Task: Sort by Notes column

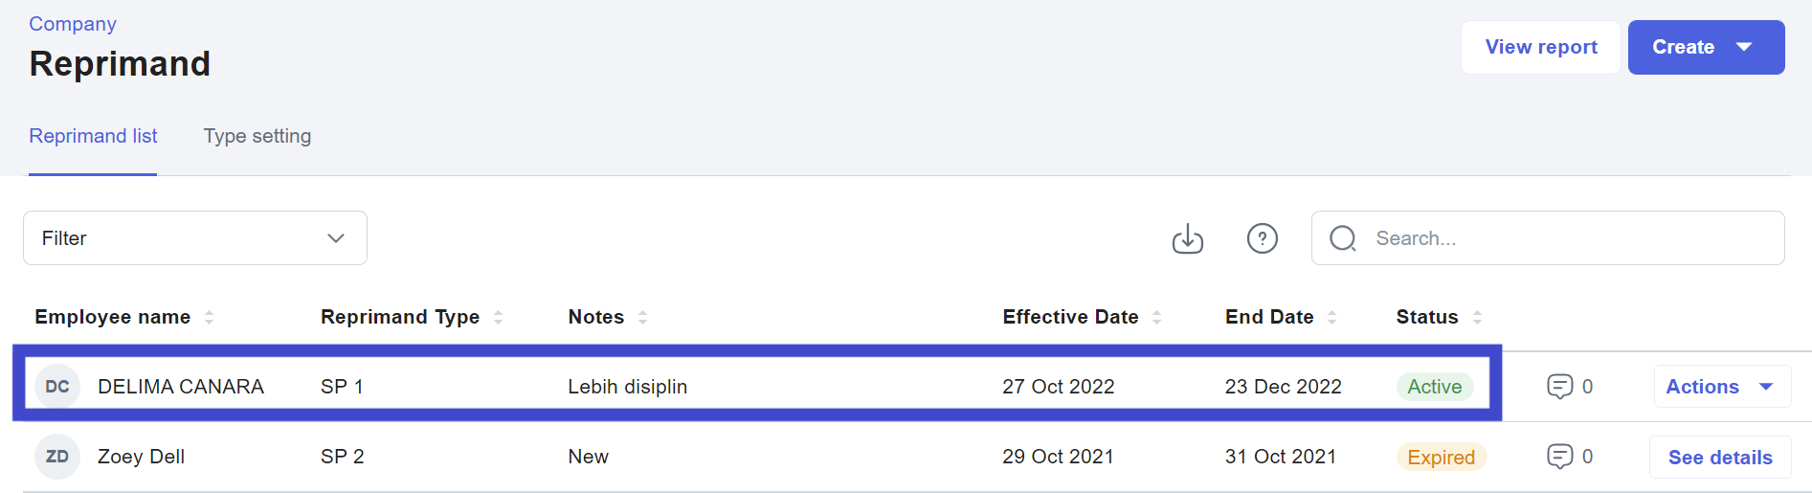Action: pos(642,318)
